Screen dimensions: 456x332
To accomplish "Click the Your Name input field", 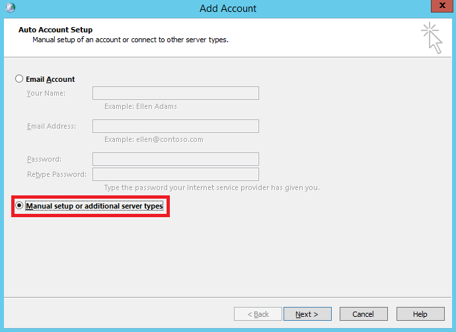I will (x=176, y=93).
